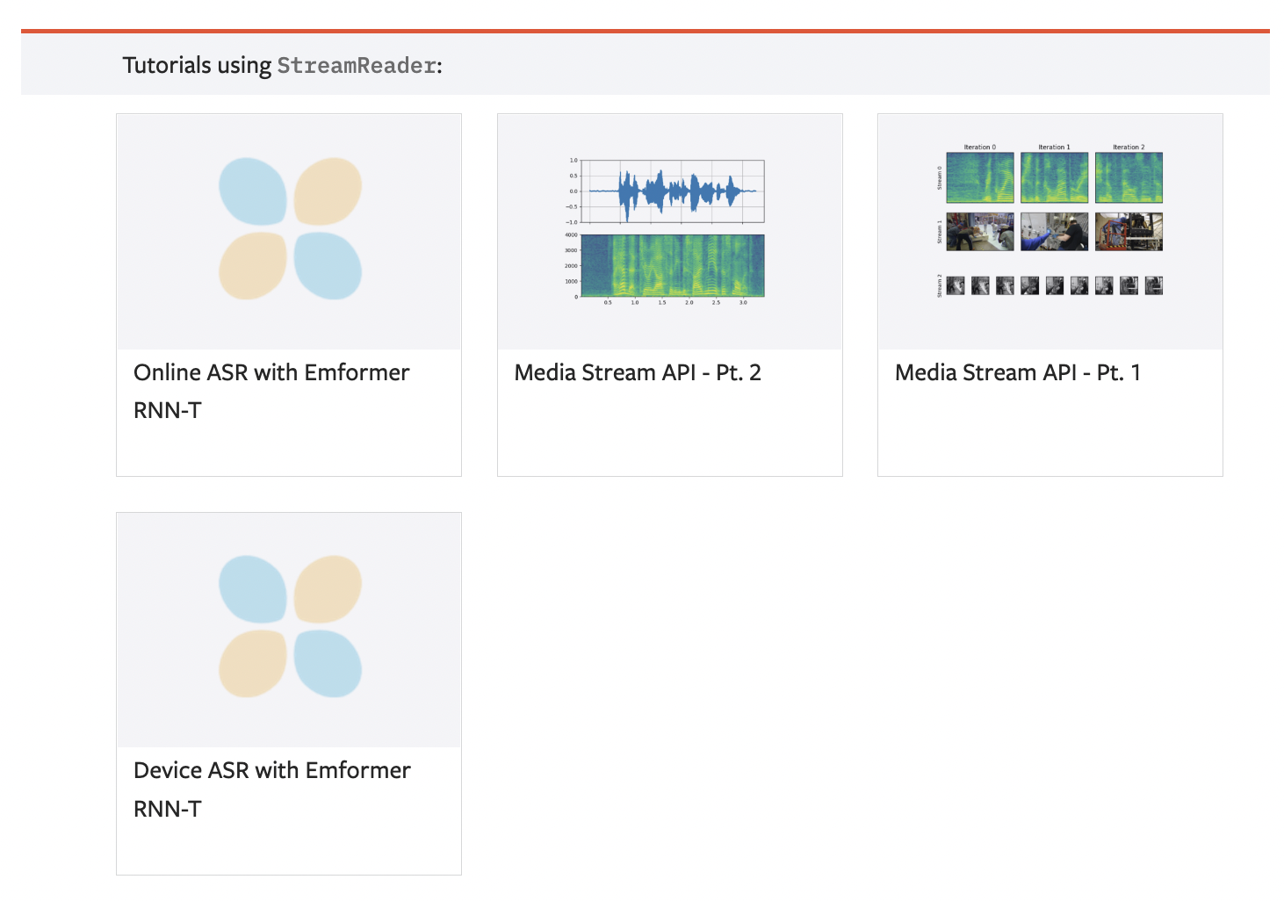Click the Iteration 1 spectrogram thumbnail
The image size is (1284, 901).
1054,177
